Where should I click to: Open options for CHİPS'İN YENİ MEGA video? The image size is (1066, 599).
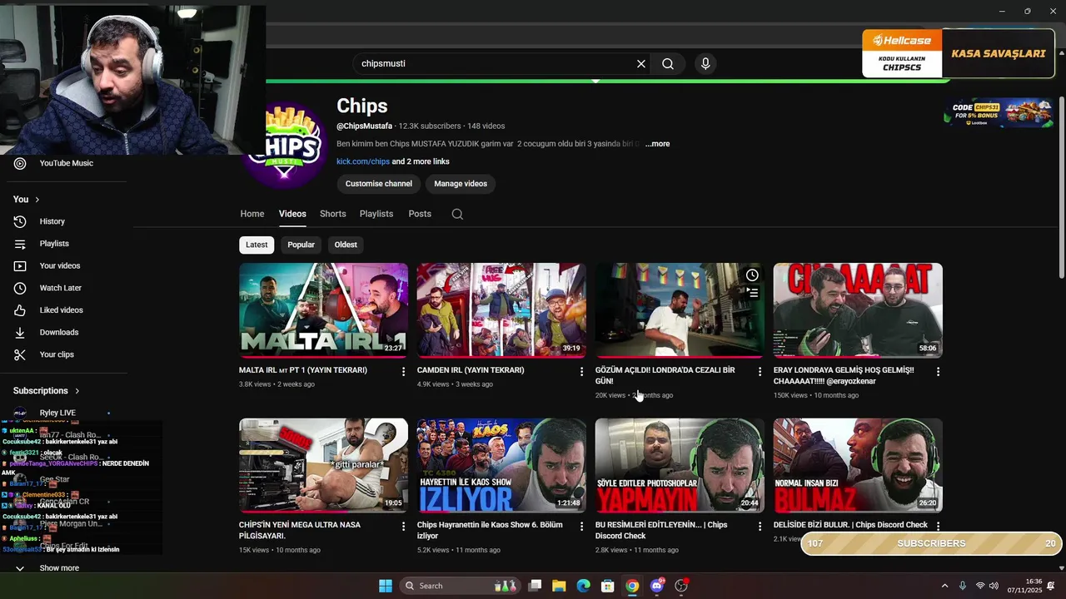pyautogui.click(x=404, y=527)
